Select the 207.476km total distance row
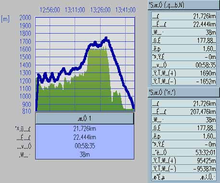 coord(184,112)
